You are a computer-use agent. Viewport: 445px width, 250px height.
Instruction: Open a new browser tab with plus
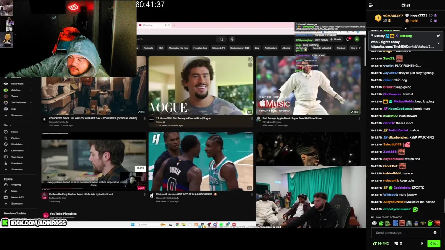174,25
